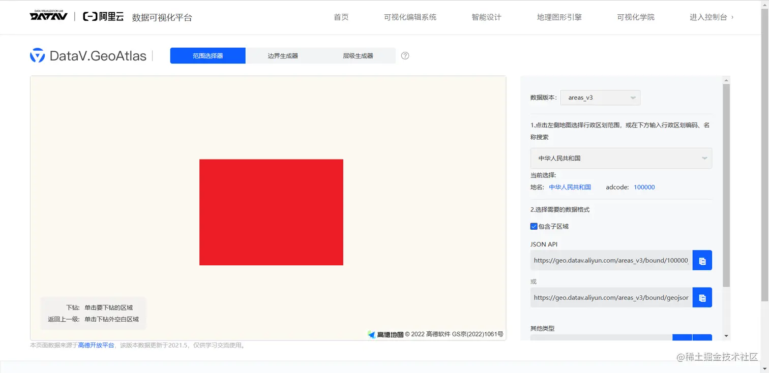Open 可视化学院 in the navigation

pos(636,17)
